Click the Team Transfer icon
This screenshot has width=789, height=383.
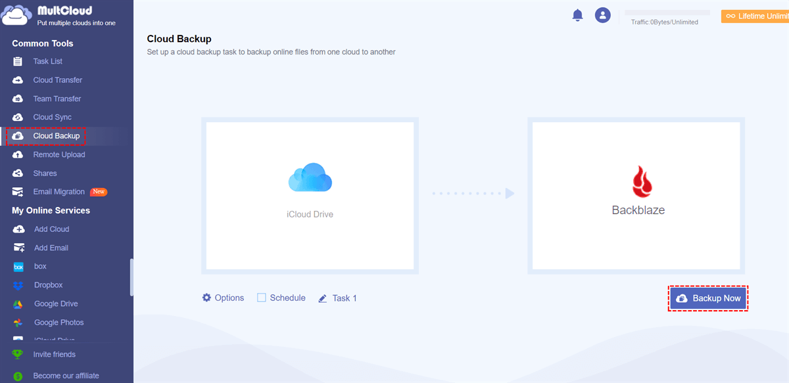[18, 99]
